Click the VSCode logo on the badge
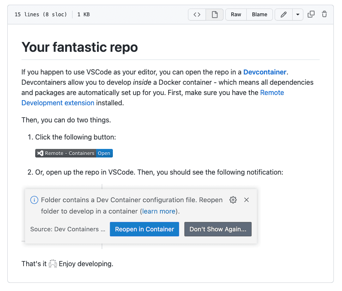This screenshot has width=342, height=291. tap(40, 153)
